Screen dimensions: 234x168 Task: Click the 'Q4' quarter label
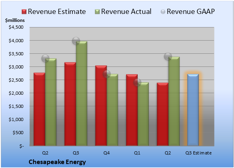[x=107, y=153]
